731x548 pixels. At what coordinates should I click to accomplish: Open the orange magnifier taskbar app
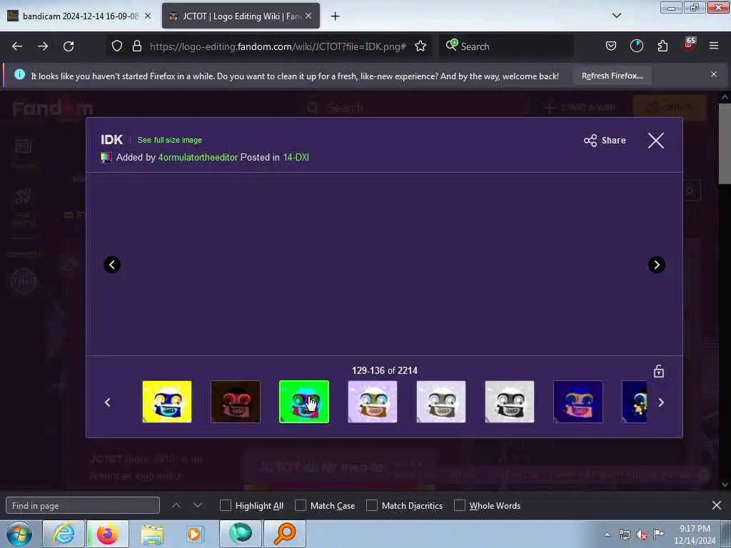point(285,534)
